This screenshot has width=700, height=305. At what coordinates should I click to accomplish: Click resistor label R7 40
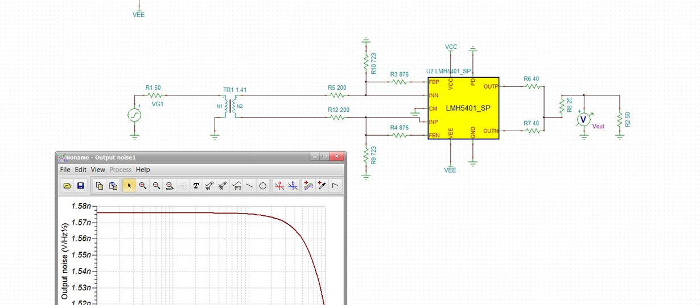[531, 123]
